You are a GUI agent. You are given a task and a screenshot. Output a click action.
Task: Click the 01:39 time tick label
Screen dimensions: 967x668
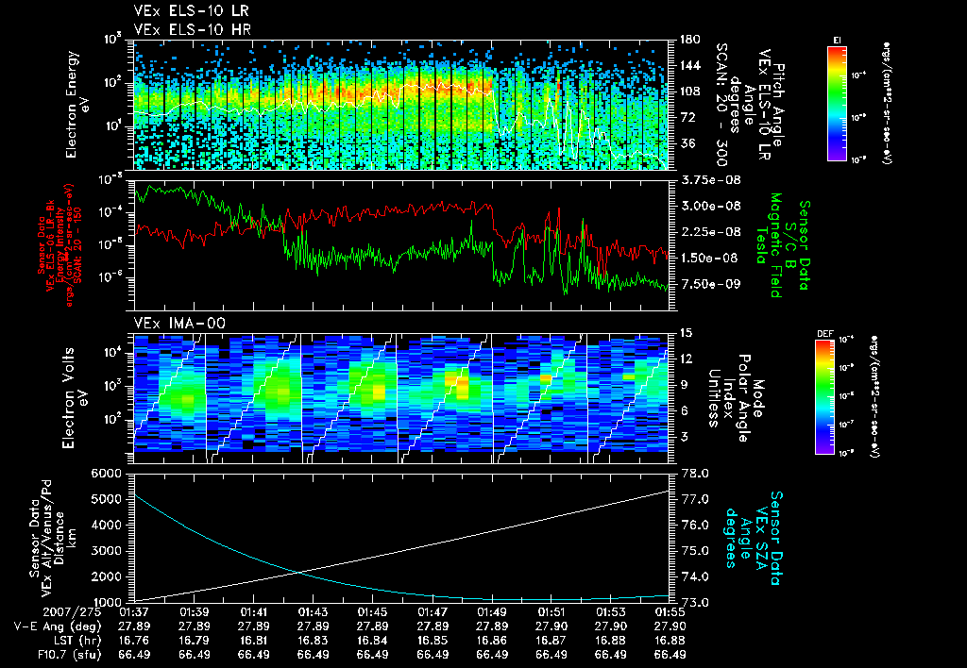tap(194, 612)
